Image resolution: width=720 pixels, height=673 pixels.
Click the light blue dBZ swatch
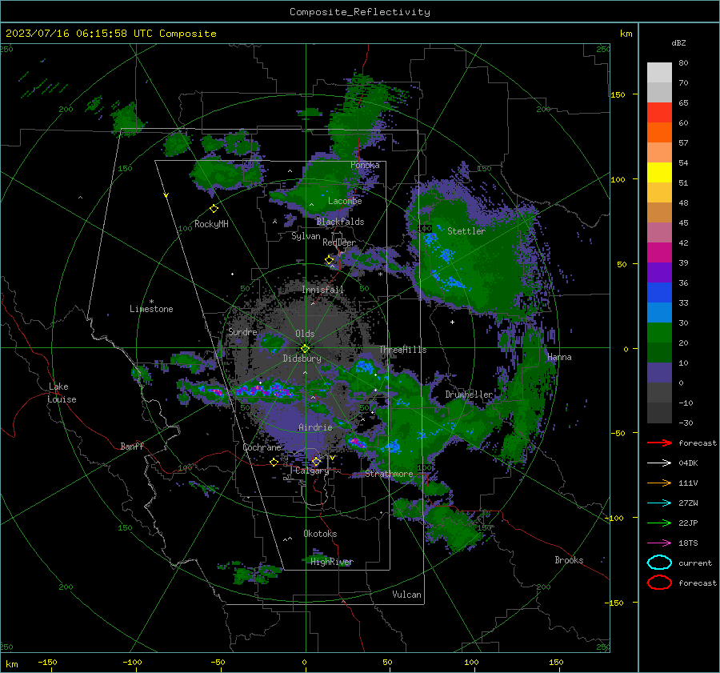point(659,313)
